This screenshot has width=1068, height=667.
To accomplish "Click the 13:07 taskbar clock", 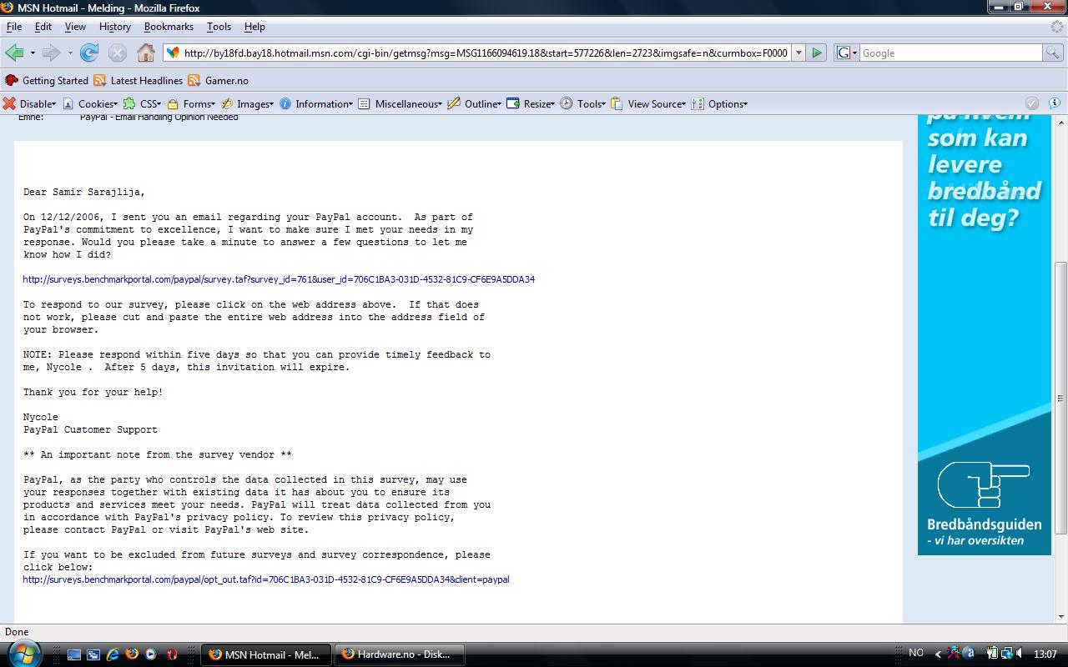I will point(1045,654).
